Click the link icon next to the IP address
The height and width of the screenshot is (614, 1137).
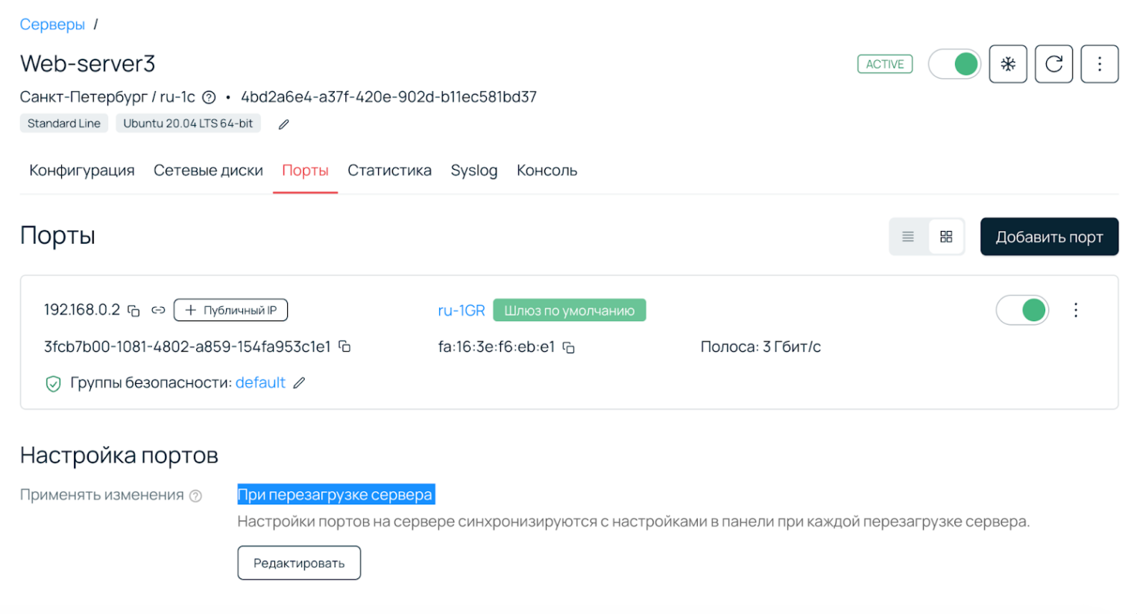coord(157,310)
